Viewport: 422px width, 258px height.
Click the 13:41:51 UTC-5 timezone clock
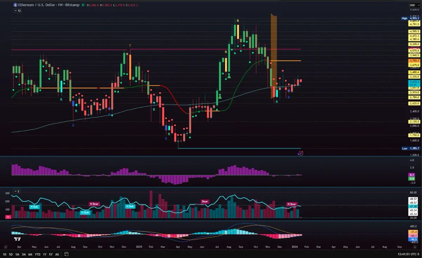[408, 254]
